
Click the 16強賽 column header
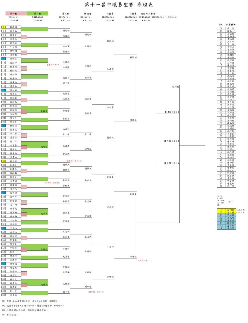(x=87, y=13)
